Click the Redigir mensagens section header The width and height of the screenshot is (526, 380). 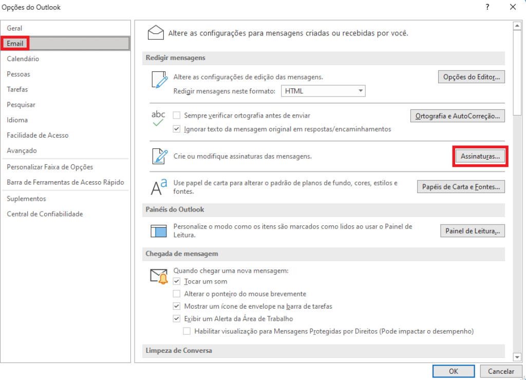coord(324,58)
